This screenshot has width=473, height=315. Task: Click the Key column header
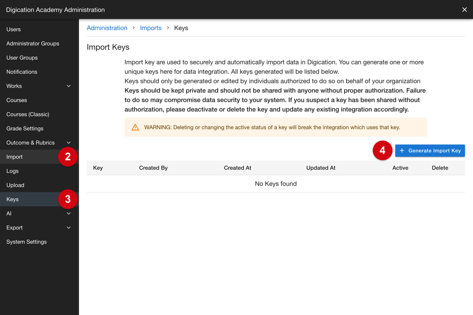click(x=98, y=168)
